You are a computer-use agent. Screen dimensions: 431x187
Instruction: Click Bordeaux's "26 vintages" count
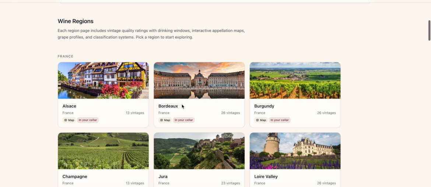click(231, 113)
